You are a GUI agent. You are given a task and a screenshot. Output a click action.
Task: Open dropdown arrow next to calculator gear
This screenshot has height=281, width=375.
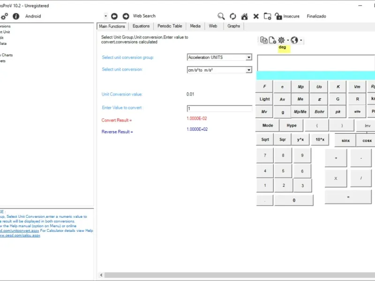pos(288,40)
